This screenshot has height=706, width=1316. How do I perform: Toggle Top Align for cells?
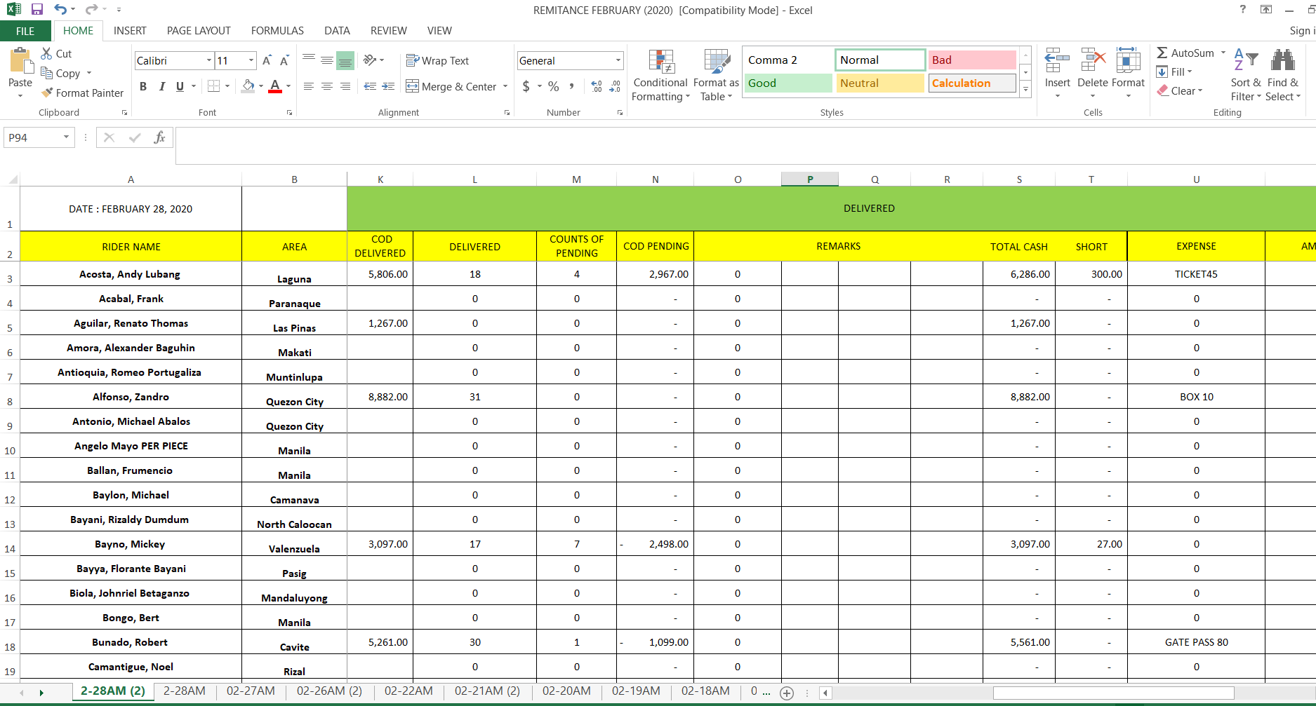(309, 60)
